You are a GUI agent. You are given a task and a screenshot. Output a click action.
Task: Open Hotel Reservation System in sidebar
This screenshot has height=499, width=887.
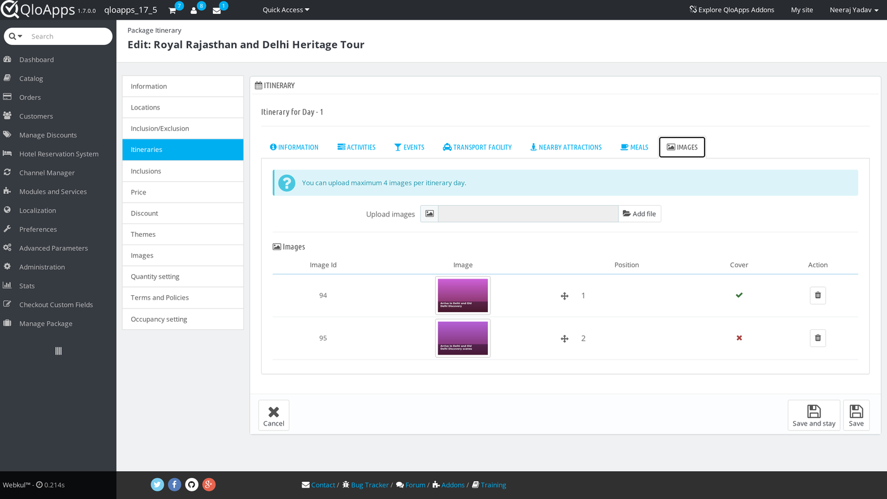(58, 154)
